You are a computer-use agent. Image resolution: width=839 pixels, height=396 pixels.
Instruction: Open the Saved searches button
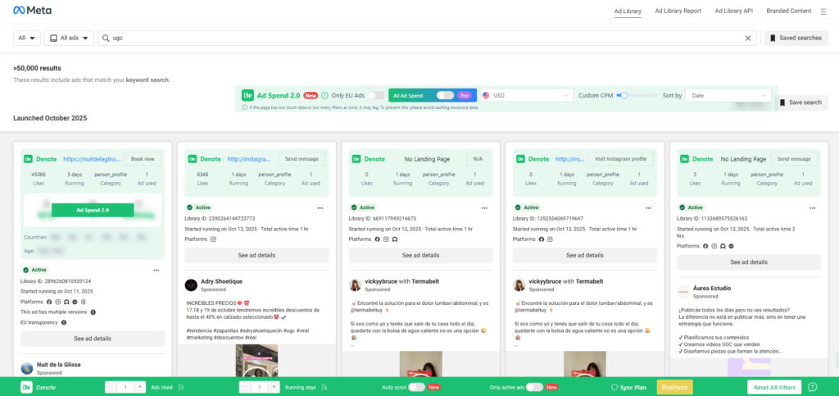(x=796, y=38)
